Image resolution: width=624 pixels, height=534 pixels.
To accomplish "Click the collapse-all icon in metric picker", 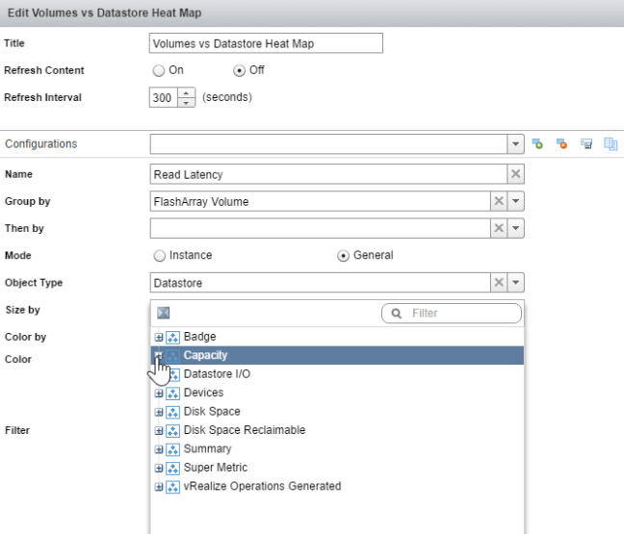I will click(163, 313).
